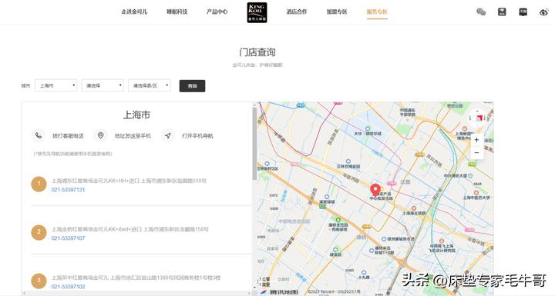Select store number 3 badge
This screenshot has height=296, width=555.
[x=39, y=281]
